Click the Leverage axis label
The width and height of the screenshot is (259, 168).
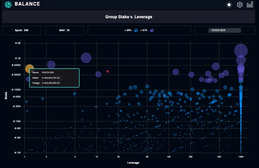coord(133,163)
